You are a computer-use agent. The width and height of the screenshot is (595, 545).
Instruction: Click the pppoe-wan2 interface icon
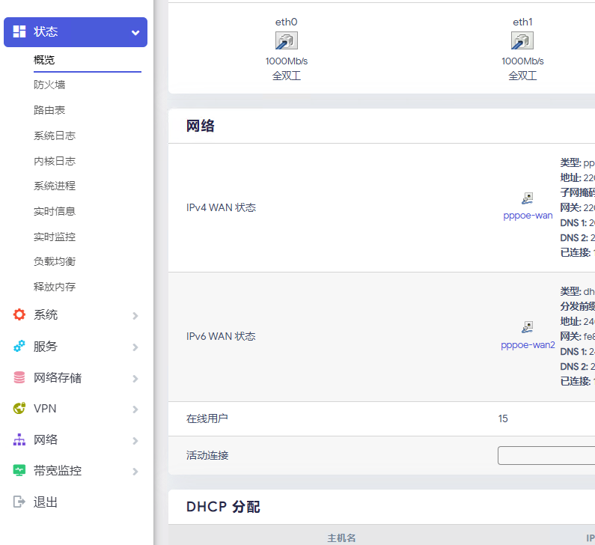pos(528,327)
